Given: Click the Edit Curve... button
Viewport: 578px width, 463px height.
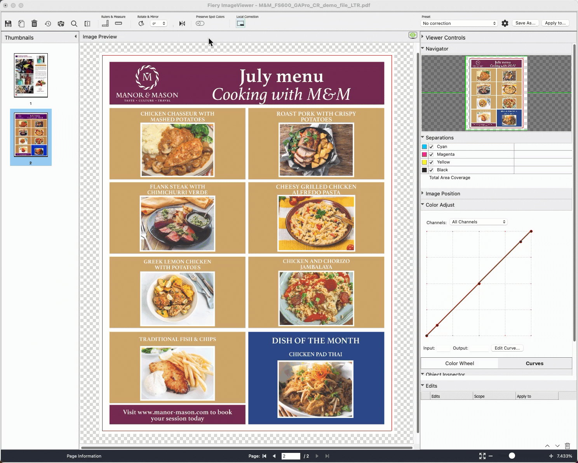Looking at the screenshot, I should pos(507,348).
